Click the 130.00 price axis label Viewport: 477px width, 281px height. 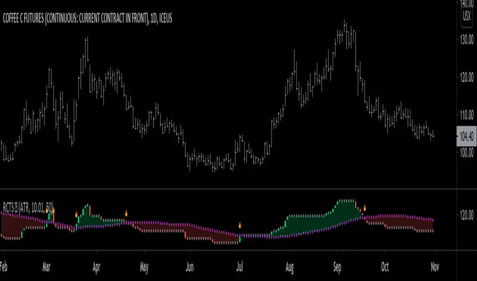(466, 40)
